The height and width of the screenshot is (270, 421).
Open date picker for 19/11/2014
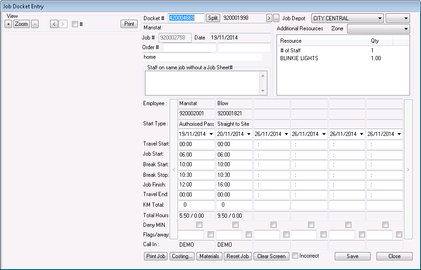[x=211, y=134]
